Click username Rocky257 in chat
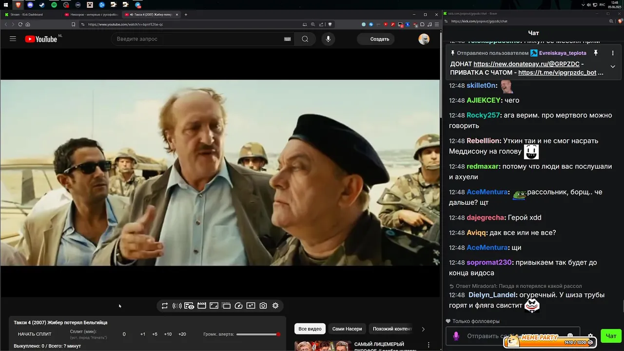Screen dimensions: 624x351 483,116
